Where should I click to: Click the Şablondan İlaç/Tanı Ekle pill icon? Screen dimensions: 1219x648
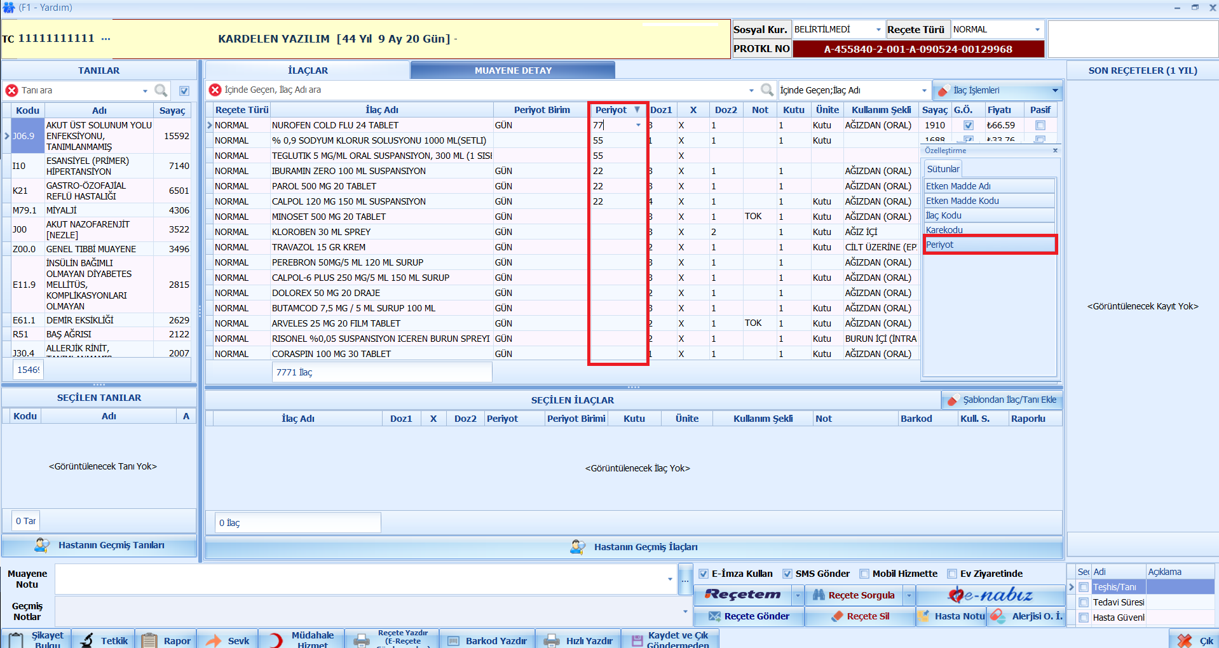(x=953, y=400)
